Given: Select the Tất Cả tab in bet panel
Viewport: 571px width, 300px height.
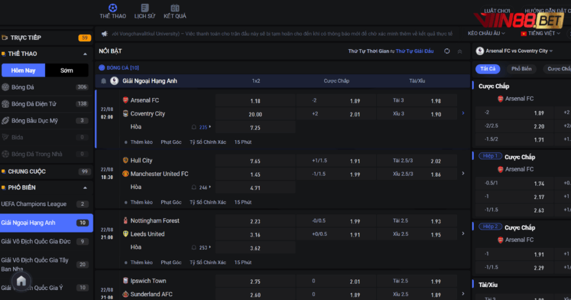Looking at the screenshot, I should click(487, 69).
